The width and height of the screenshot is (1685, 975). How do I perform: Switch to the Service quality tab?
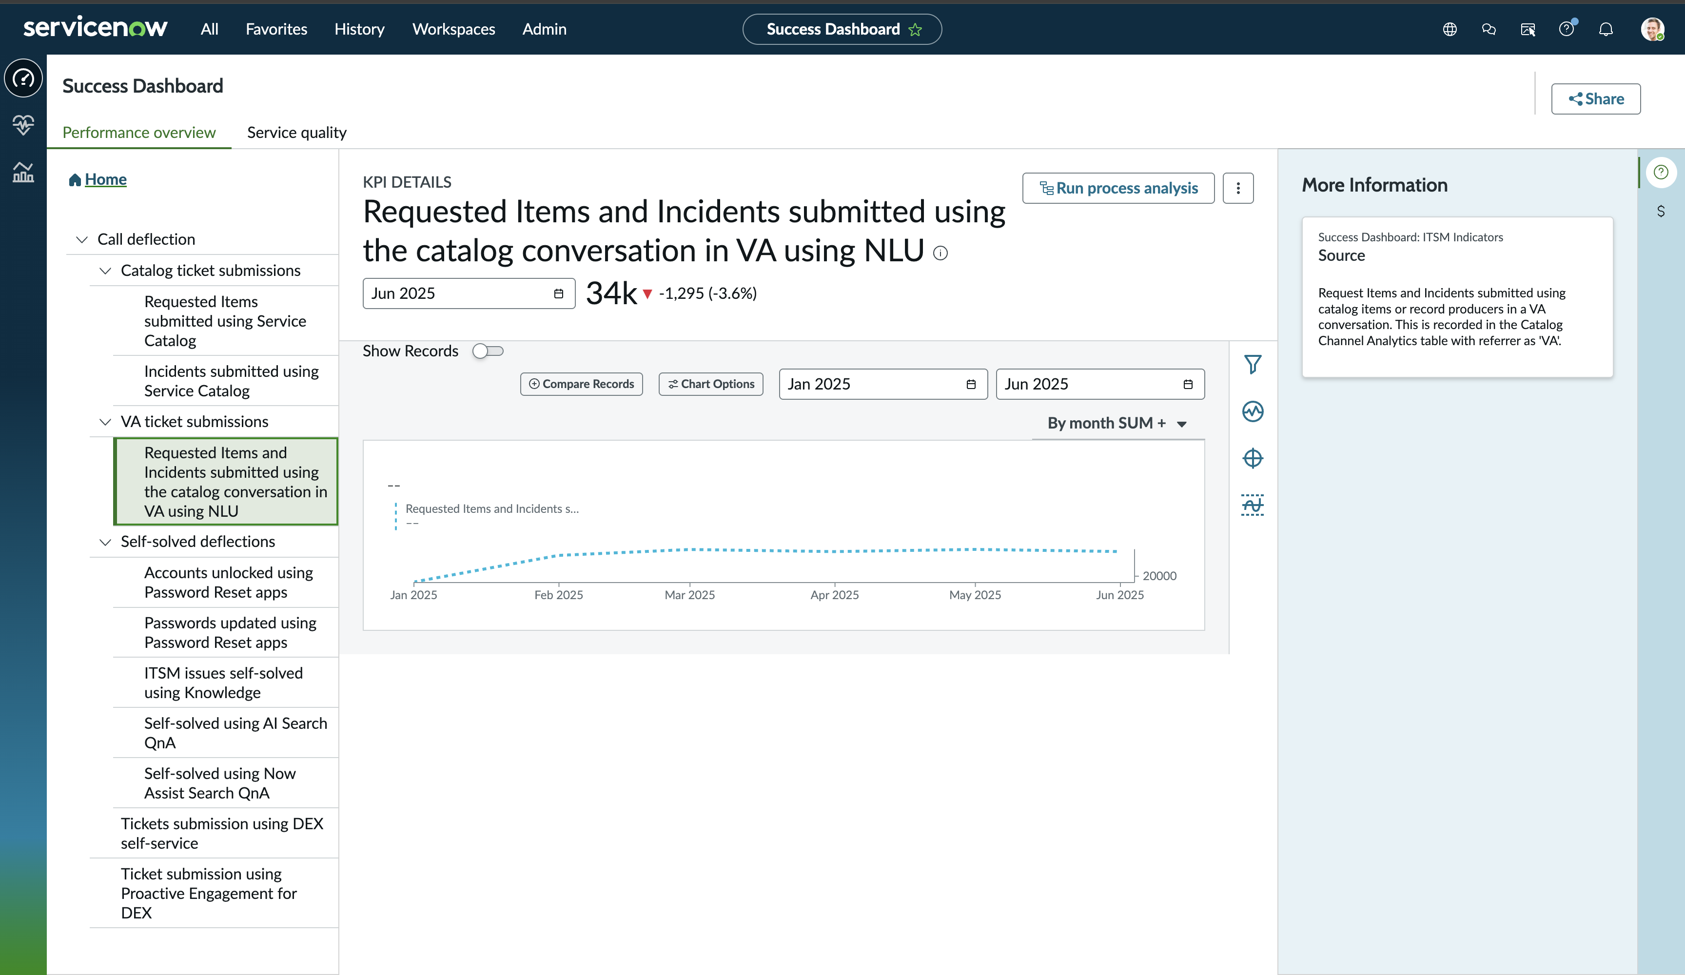297,133
